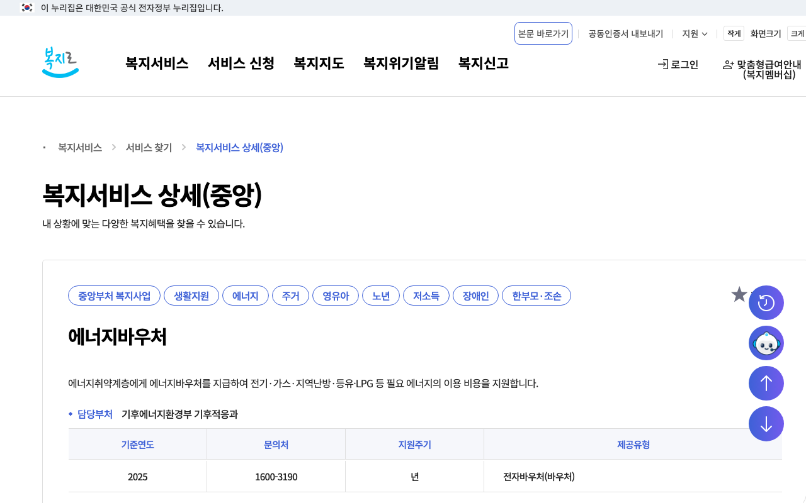Click the scroll-down arrow icon
806x503 pixels.
[x=766, y=424]
